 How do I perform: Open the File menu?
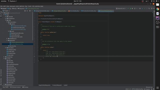[1, 6]
